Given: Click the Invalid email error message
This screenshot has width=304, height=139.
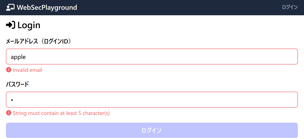Looking at the screenshot, I should point(27,70).
